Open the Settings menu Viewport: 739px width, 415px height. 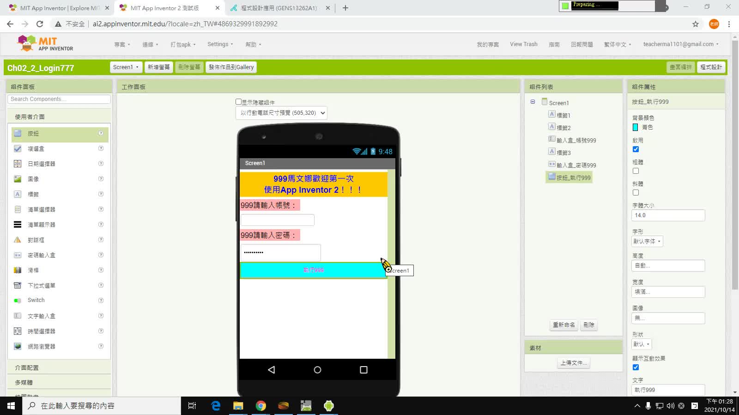point(220,44)
